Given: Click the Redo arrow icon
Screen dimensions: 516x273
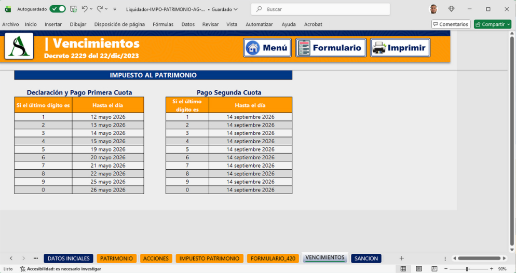Looking at the screenshot, I should 100,9.
